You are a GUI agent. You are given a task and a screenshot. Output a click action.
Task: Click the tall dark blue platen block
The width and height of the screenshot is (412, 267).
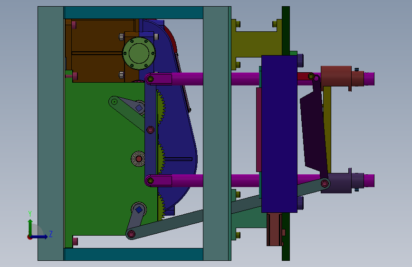(x=279, y=134)
